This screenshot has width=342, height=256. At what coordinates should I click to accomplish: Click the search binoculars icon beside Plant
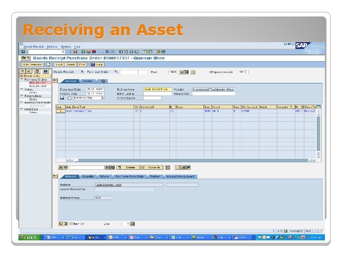click(186, 72)
